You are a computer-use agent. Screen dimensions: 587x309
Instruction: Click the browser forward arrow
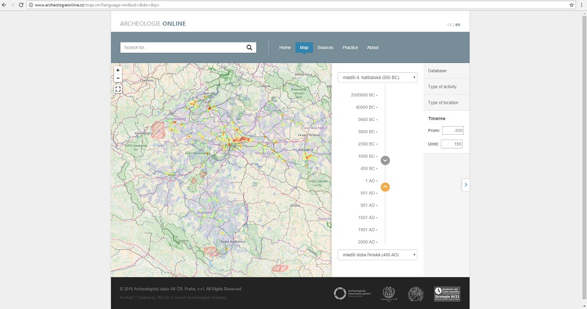pos(13,5)
